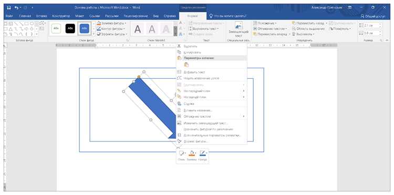Switch to the Рецензирование ribbon tab
394x195 pixels.
(136, 16)
